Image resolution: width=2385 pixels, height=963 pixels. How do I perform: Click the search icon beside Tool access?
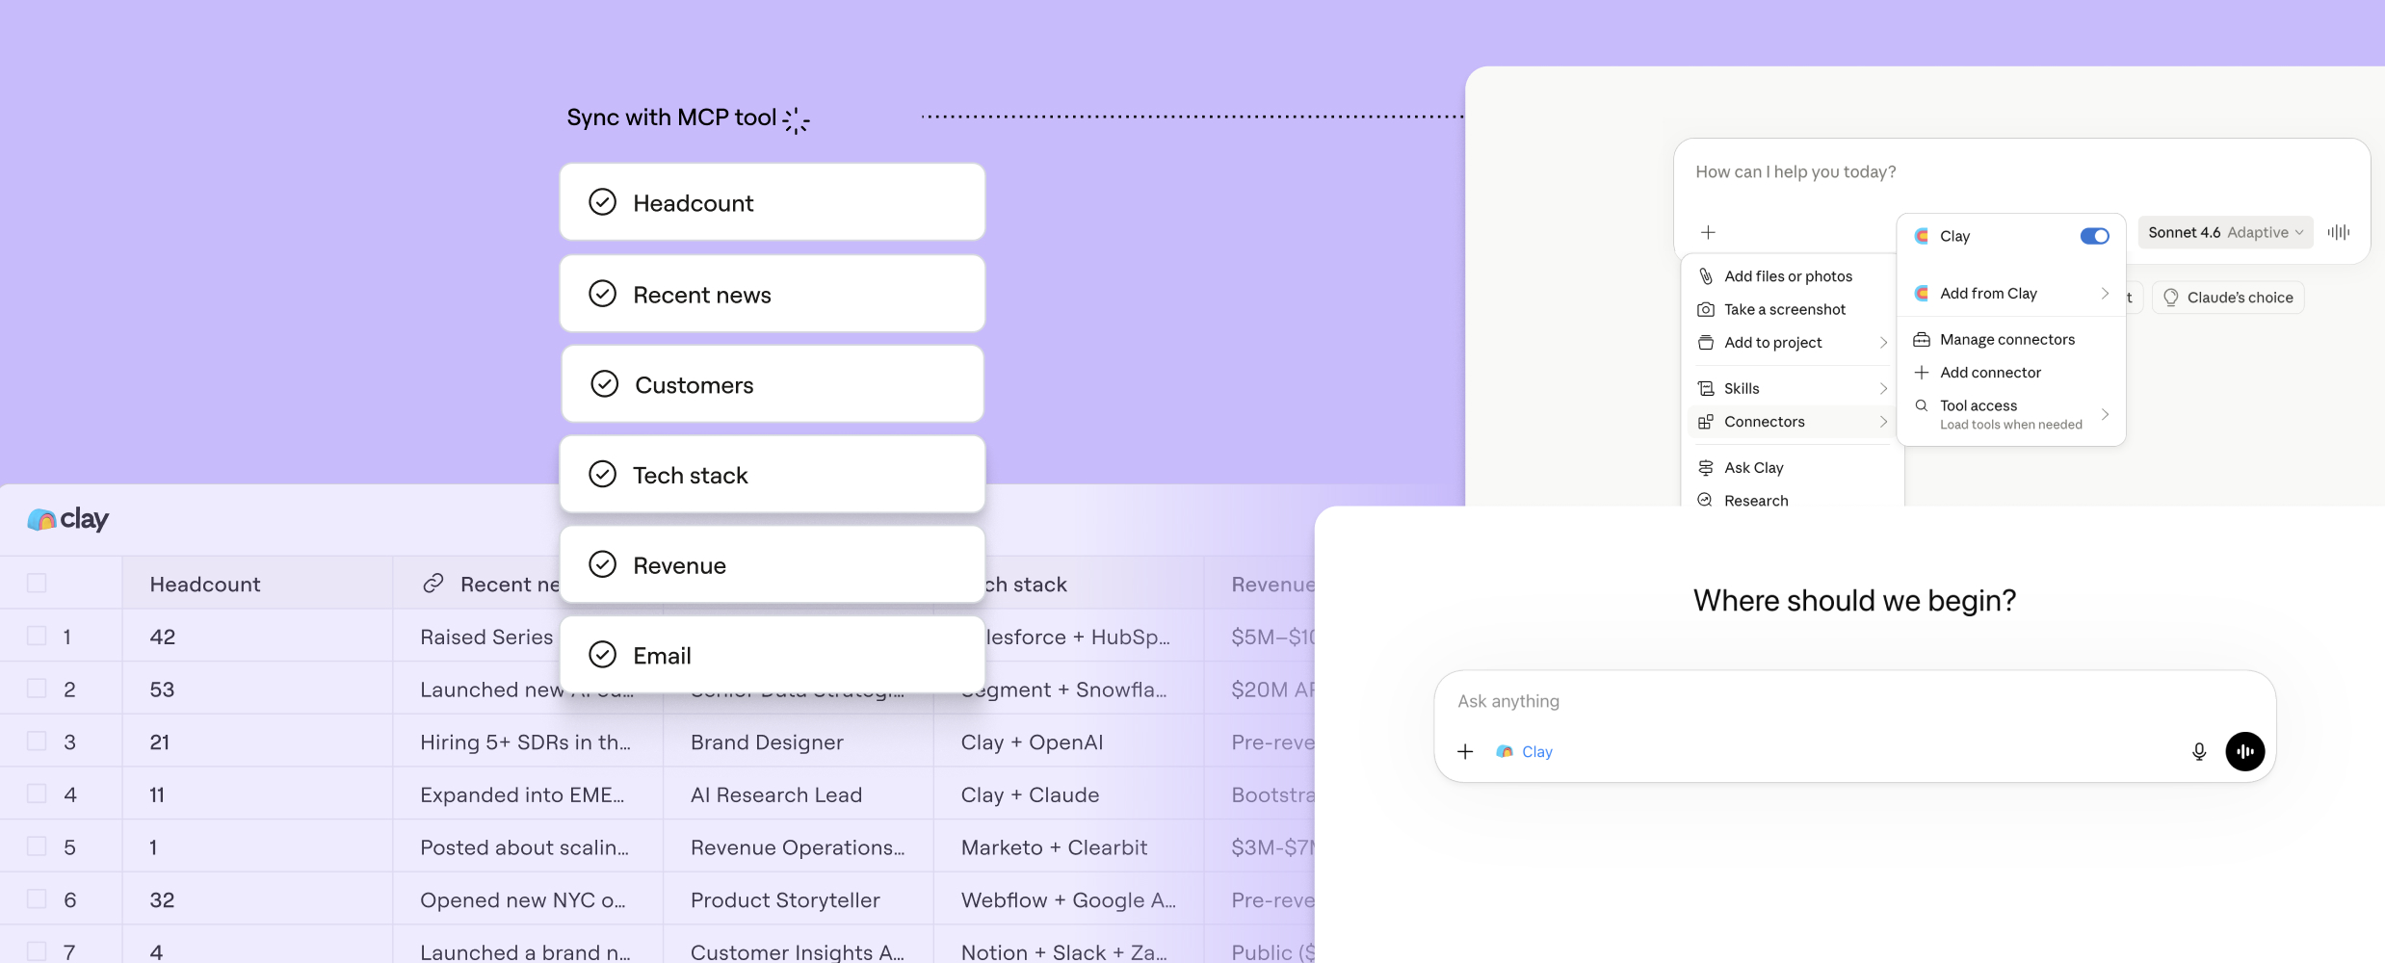pyautogui.click(x=1922, y=405)
